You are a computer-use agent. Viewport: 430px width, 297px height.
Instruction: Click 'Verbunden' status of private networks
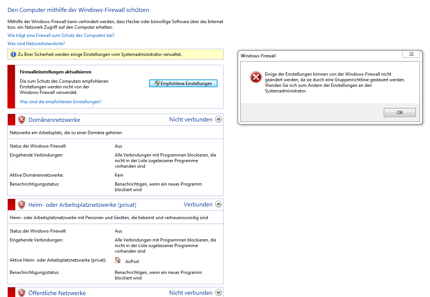(198, 205)
